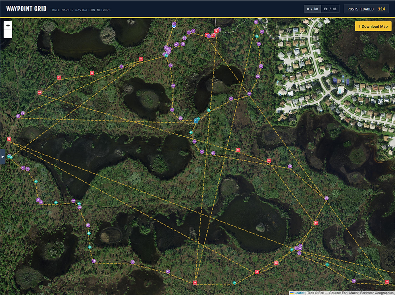Viewport: 395px width, 295px height.
Task: Expand the collapsed side panel arrow
Action: point(2,157)
